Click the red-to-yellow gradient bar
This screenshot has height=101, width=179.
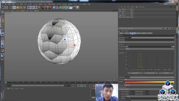149,82
